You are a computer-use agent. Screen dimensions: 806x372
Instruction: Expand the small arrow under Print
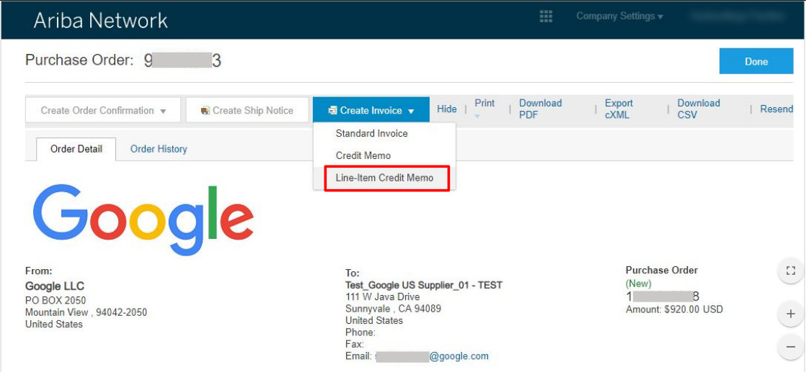point(477,117)
